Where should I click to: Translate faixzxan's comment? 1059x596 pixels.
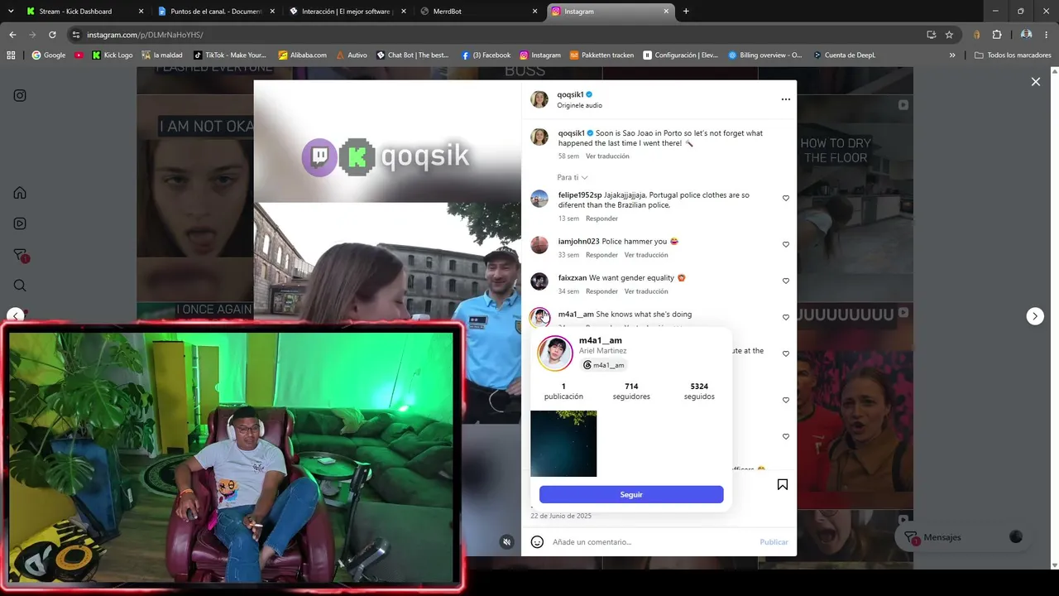646,291
